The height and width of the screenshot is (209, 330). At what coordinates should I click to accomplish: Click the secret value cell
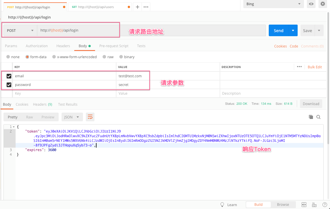pos(168,85)
